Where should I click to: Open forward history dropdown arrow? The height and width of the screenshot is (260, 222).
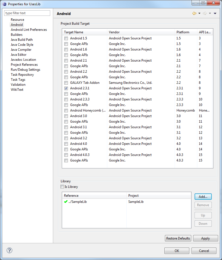click(x=210, y=13)
